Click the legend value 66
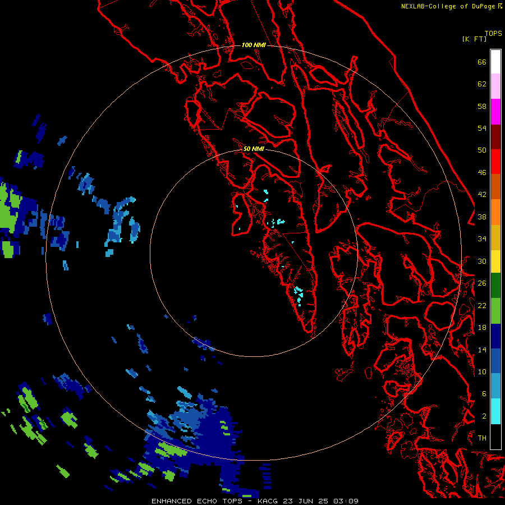The width and height of the screenshot is (505, 505). click(482, 62)
